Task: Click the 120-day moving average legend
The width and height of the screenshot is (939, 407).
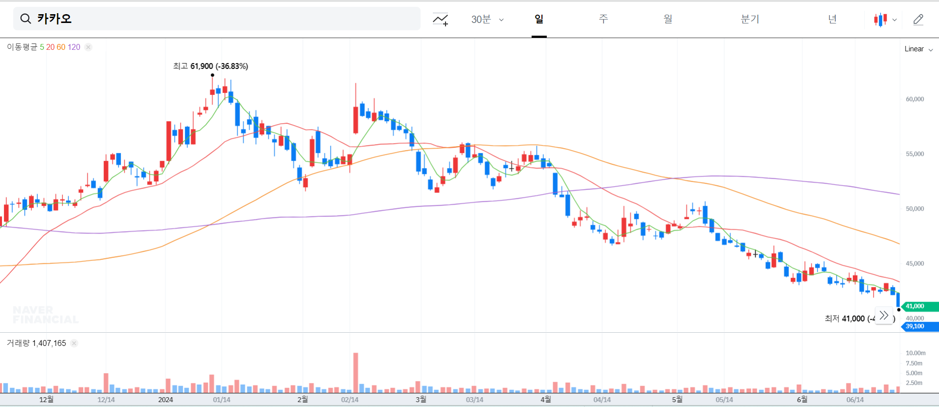Action: [x=74, y=47]
